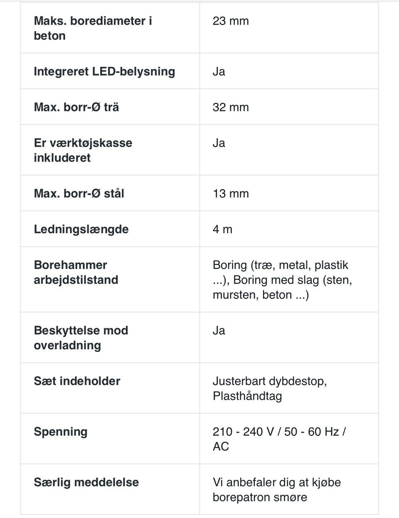Select the "Integreret LED-belysning" row label

click(104, 71)
